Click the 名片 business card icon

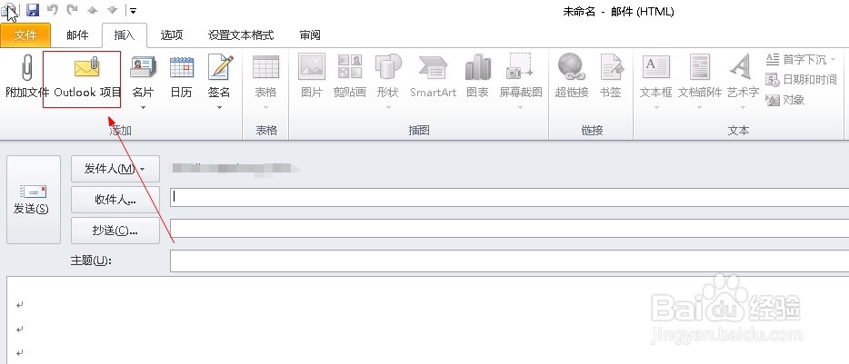click(x=143, y=67)
